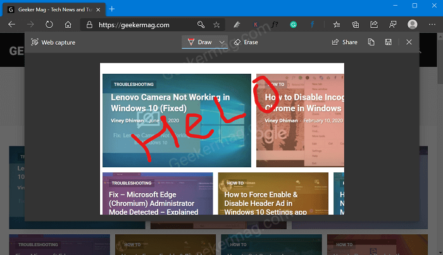
Task: Minimize the Edge browser window
Action: [396, 6]
